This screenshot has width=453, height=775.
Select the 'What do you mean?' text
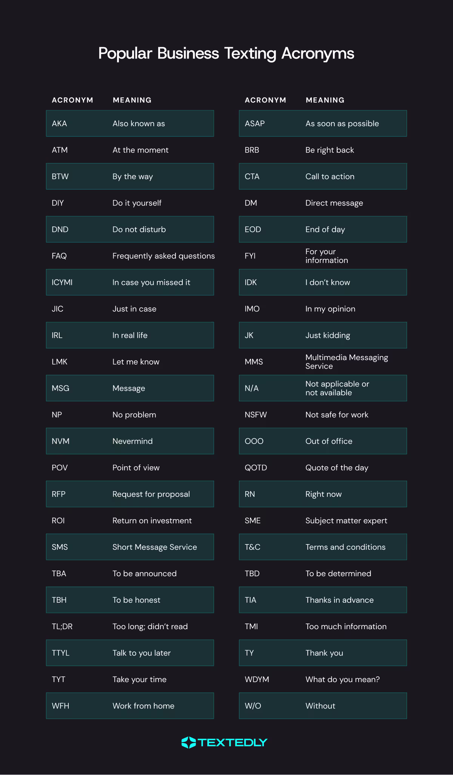click(x=342, y=679)
